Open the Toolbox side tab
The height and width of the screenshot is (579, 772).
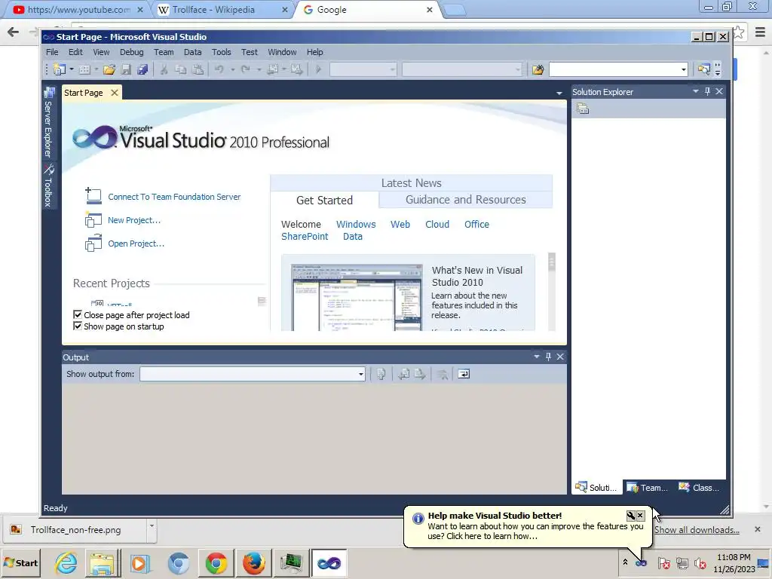(48, 186)
